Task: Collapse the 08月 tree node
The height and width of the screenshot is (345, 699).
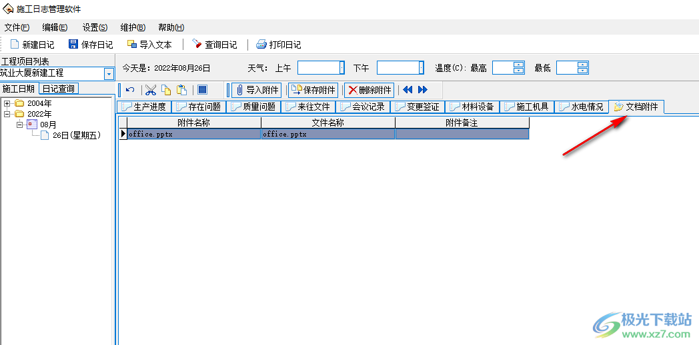Action: click(19, 125)
